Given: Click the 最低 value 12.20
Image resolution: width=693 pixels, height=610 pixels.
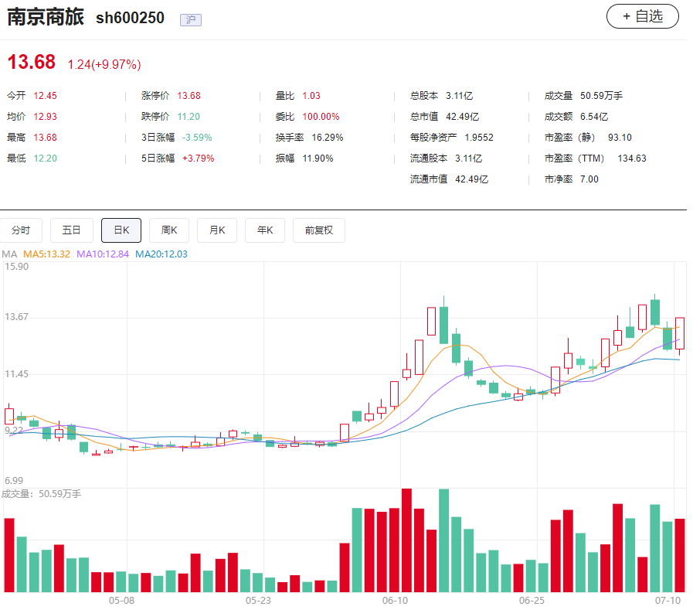Looking at the screenshot, I should pyautogui.click(x=45, y=158).
